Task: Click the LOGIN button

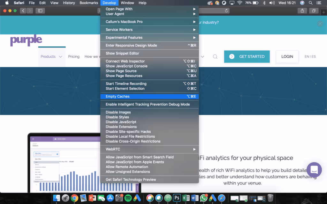Action: (287, 57)
